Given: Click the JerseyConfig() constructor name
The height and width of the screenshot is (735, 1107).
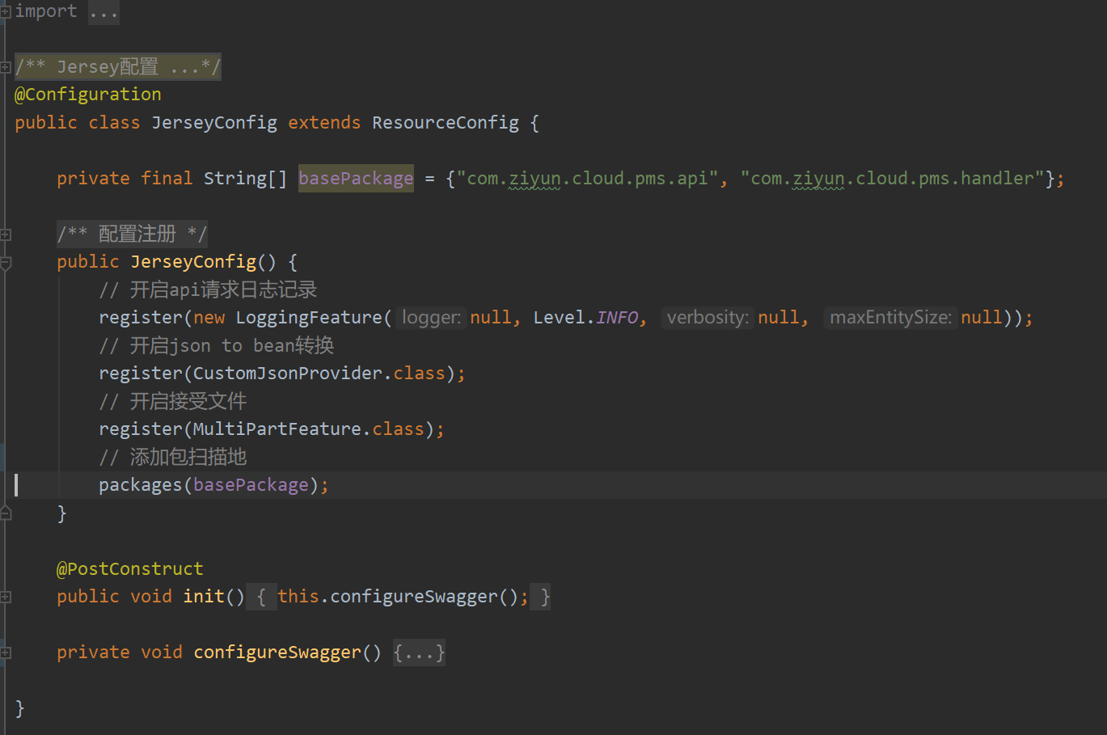Looking at the screenshot, I should click(x=193, y=262).
